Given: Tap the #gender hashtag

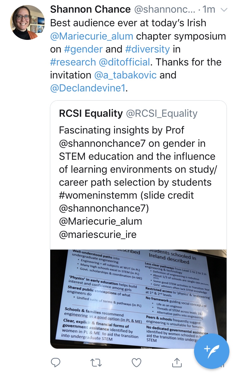Looking at the screenshot, I should pyautogui.click(x=83, y=49).
